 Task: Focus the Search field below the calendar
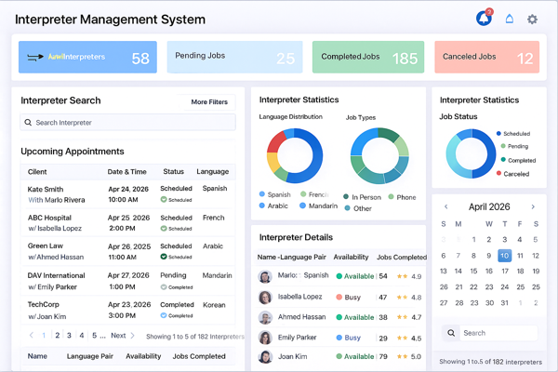498,333
